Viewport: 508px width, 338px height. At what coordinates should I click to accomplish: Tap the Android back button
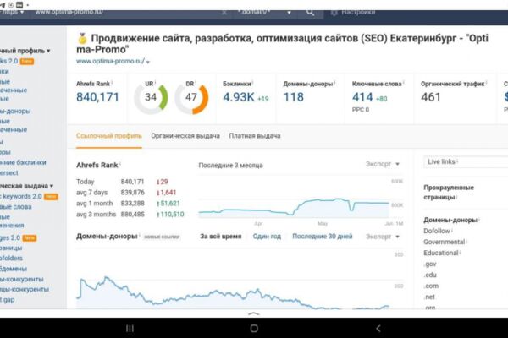378,329
